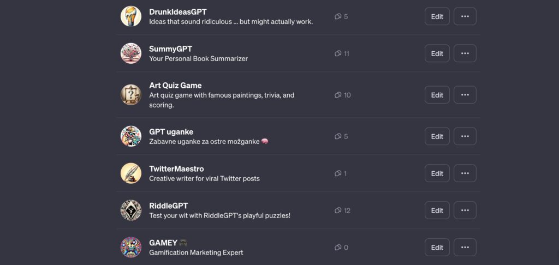The image size is (559, 265).
Task: Edit the DrunkIdeasGPT entry
Action: click(x=437, y=16)
